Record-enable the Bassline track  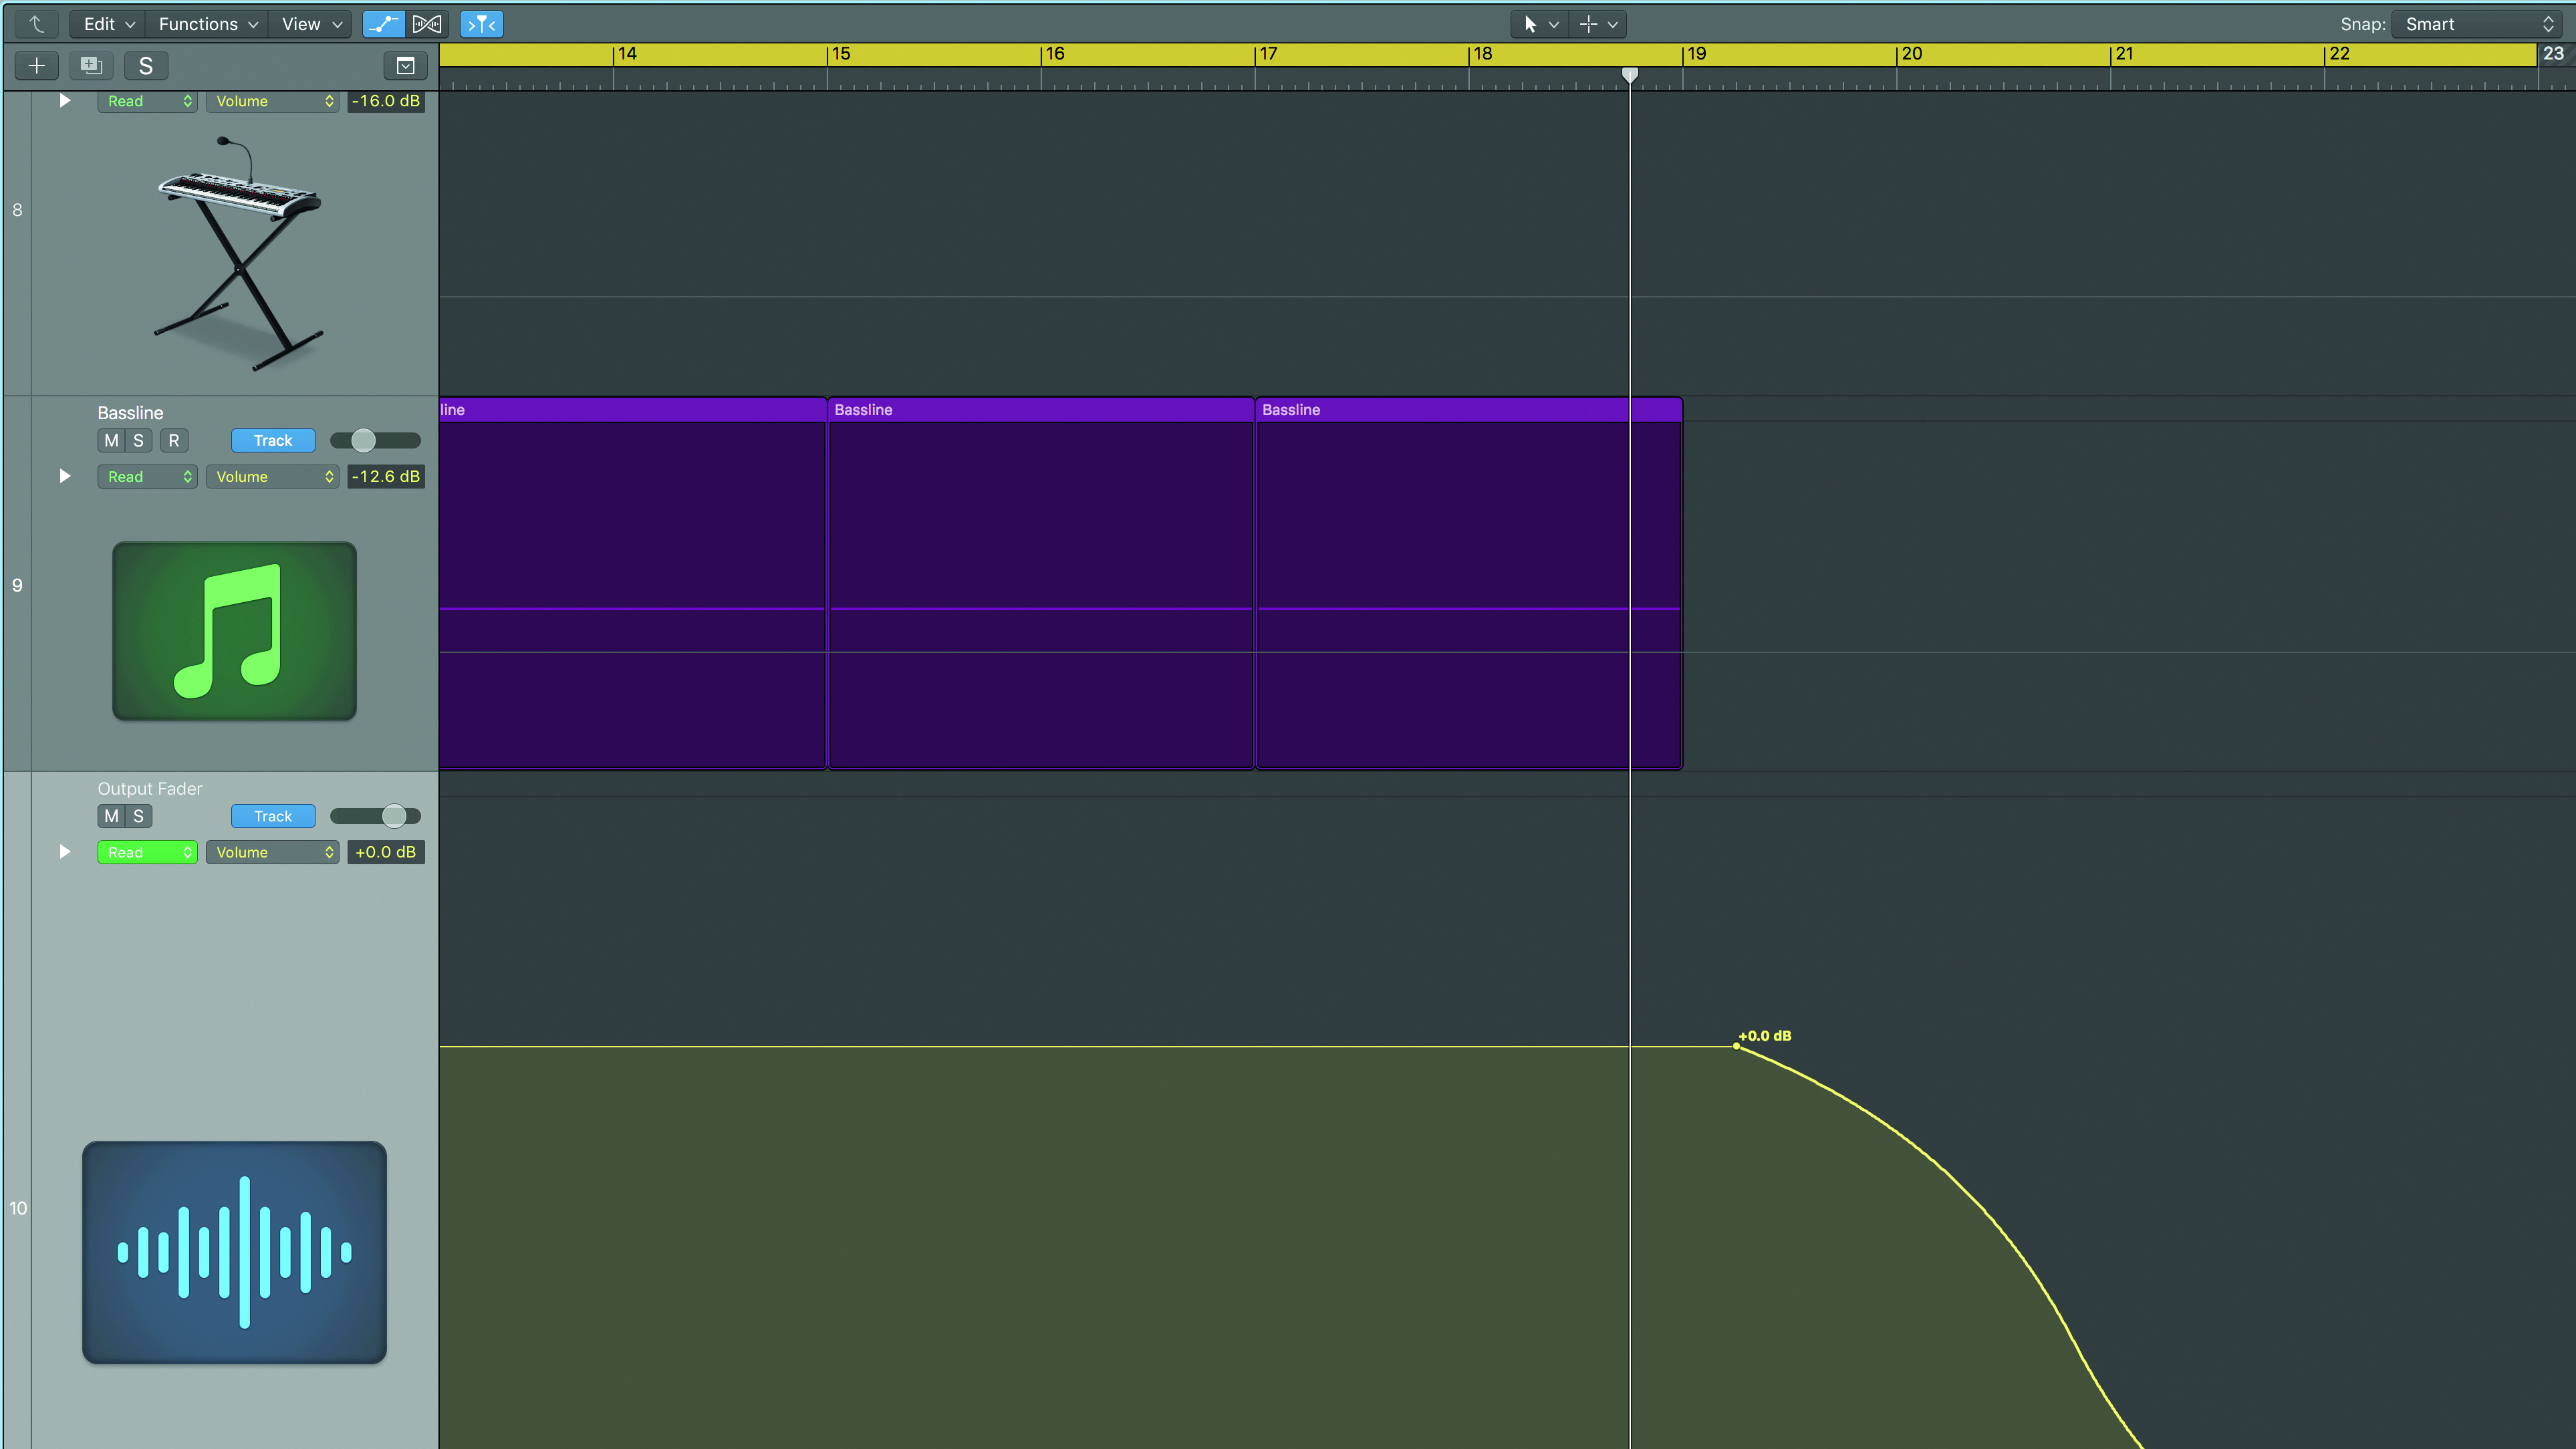(174, 440)
